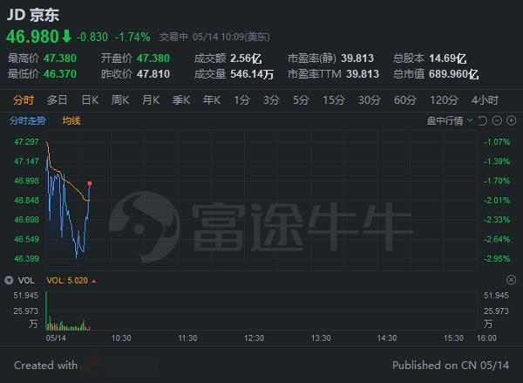Click the 成交量 value 546.14万
Image resolution: width=523 pixels, height=383 pixels.
click(252, 74)
